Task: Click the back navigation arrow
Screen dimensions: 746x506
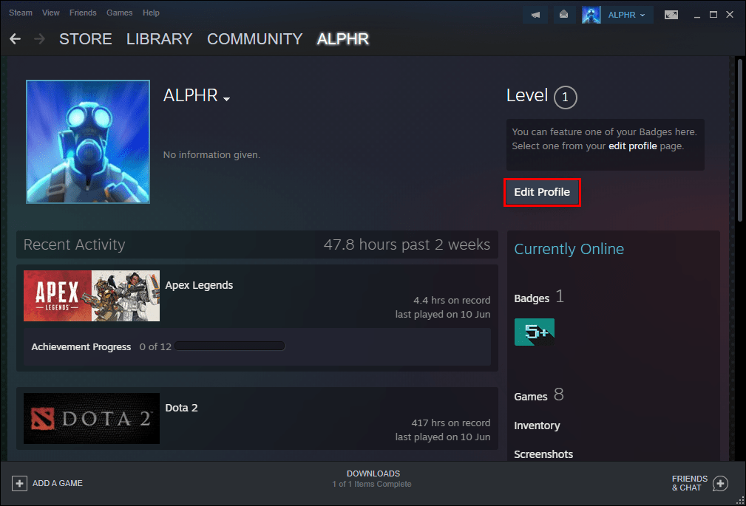Action: pos(15,38)
